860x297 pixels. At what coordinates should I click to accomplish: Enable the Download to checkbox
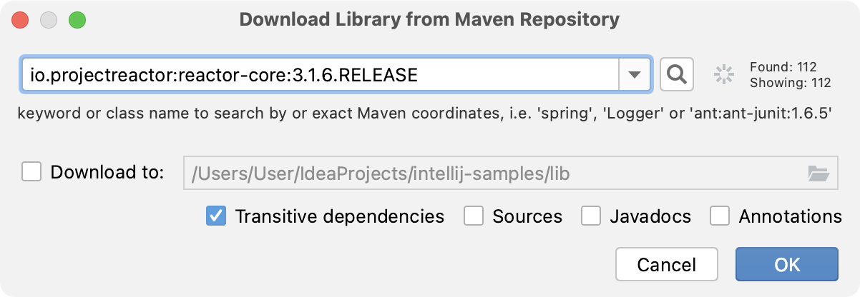coord(32,172)
